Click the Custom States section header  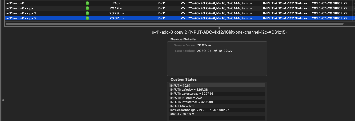pyautogui.click(x=184, y=79)
